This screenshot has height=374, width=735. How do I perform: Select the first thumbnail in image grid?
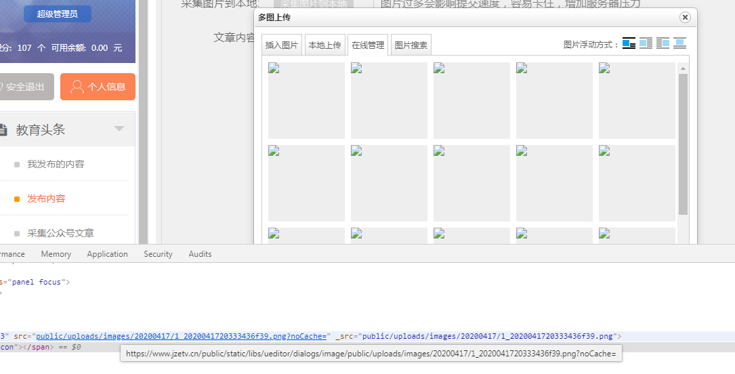pos(306,100)
